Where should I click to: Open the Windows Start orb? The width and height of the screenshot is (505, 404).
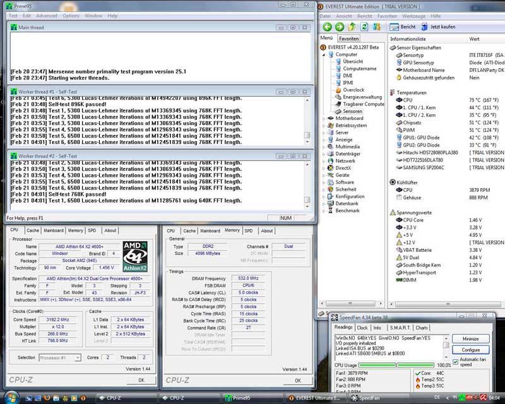tap(11, 398)
